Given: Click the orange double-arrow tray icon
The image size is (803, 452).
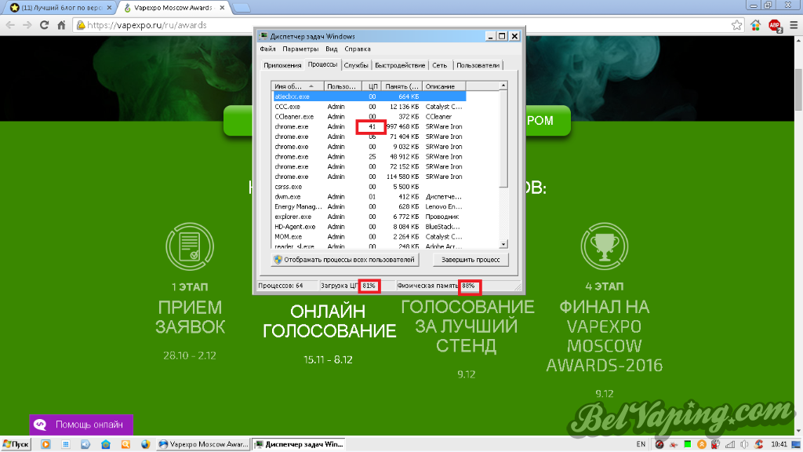Looking at the screenshot, I should 702,444.
